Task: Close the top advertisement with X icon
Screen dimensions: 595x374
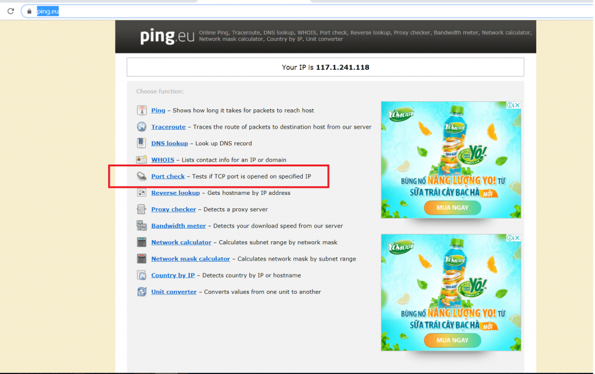Action: tap(517, 105)
